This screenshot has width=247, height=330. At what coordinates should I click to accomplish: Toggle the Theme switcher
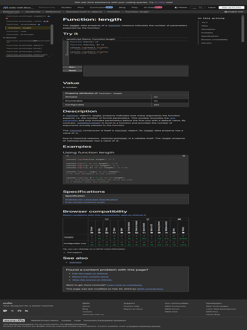tap(181, 7)
